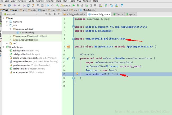Click redwolf breadcrumb in navigation bar

(x=63, y=10)
